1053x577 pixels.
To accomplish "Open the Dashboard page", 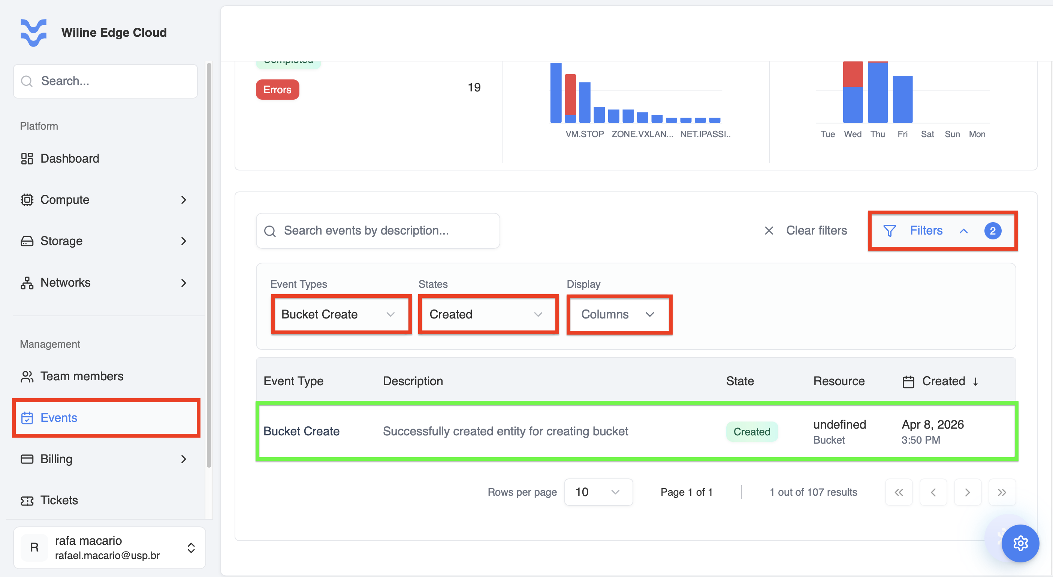I will [x=105, y=158].
